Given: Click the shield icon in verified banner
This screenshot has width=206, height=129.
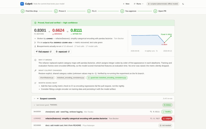Looking at the screenshot, I should point(35,23).
